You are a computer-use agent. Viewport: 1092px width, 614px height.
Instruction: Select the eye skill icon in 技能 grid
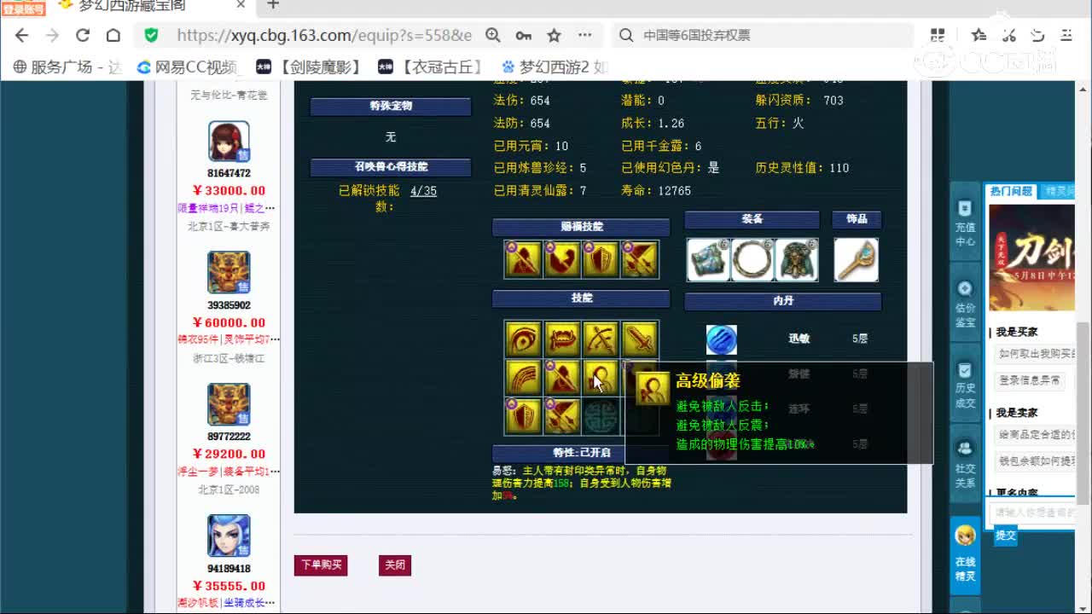[523, 339]
